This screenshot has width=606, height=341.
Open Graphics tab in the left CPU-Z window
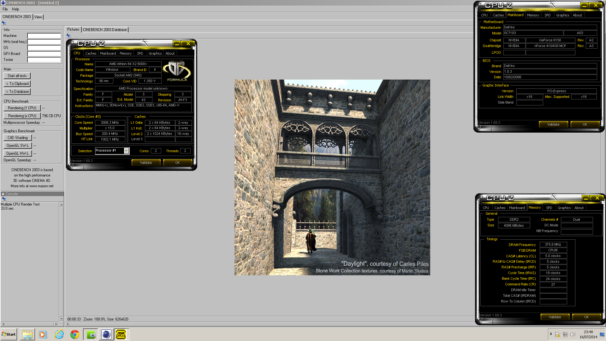click(x=155, y=53)
